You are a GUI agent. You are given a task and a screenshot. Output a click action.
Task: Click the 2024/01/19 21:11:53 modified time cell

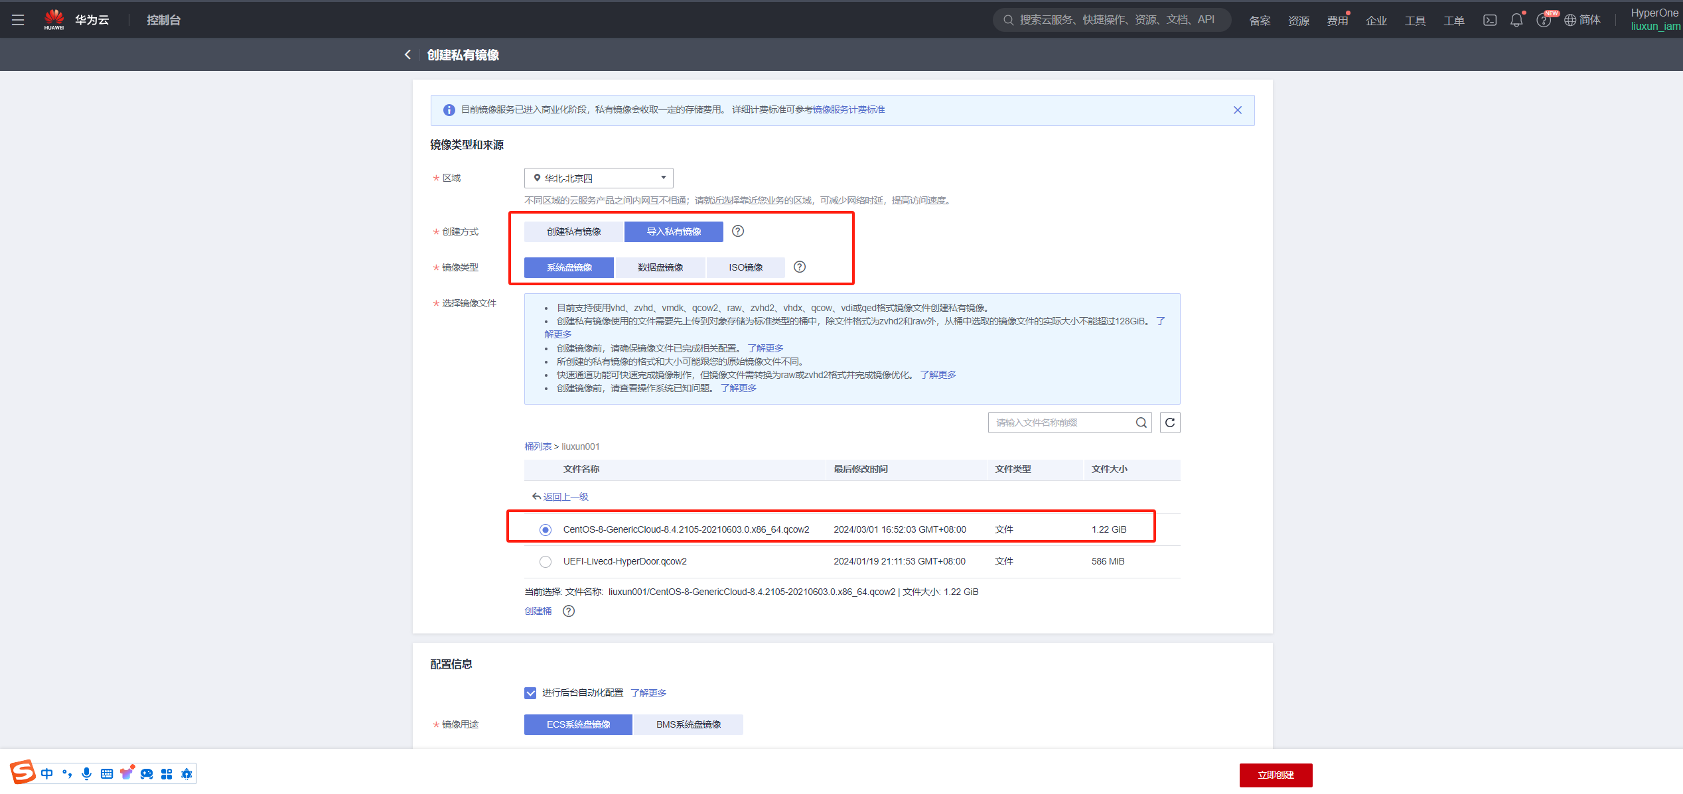(x=899, y=561)
